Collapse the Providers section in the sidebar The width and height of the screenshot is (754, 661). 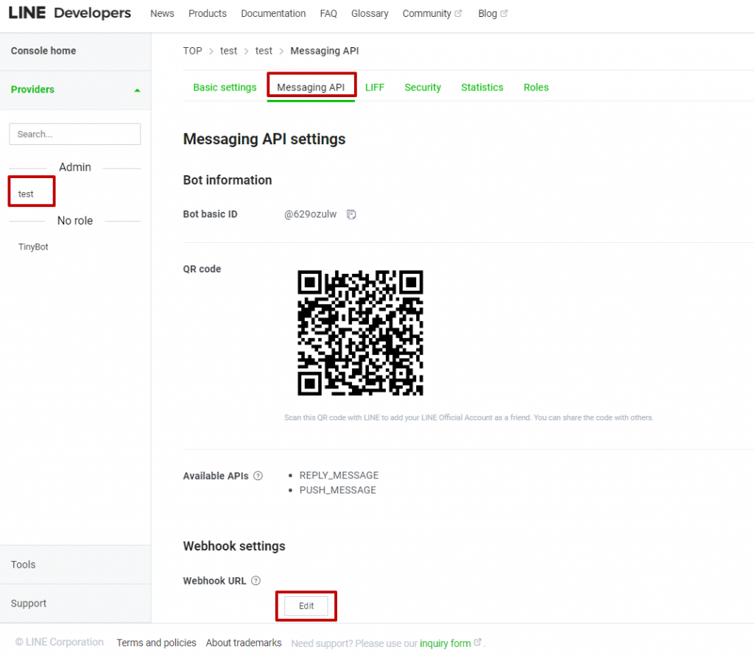click(137, 89)
